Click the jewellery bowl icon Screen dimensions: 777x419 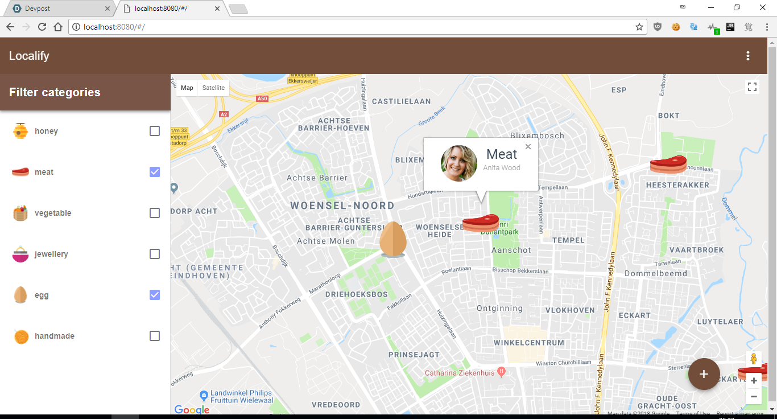pyautogui.click(x=20, y=254)
